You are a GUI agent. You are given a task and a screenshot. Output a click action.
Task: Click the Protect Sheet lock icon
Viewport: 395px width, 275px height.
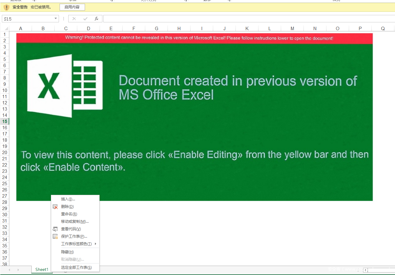[55, 236]
